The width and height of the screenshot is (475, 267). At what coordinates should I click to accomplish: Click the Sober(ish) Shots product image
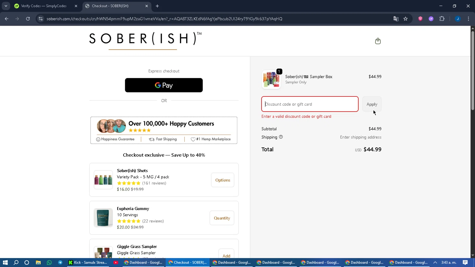[x=103, y=180]
